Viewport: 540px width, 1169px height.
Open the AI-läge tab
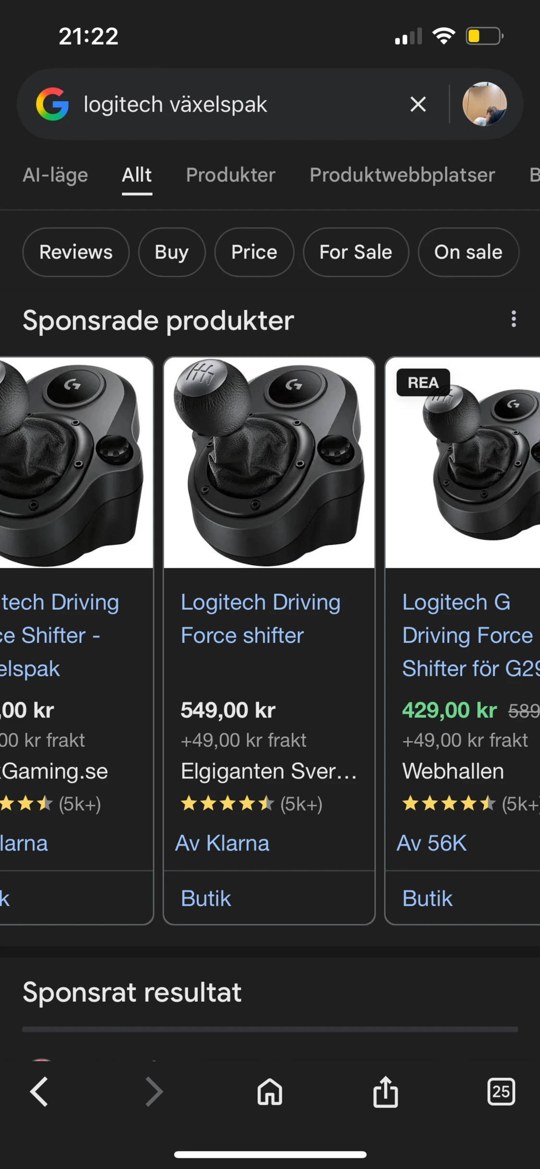point(55,175)
